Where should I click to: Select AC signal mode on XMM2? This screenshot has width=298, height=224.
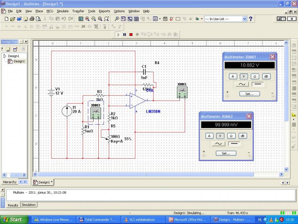(219, 144)
